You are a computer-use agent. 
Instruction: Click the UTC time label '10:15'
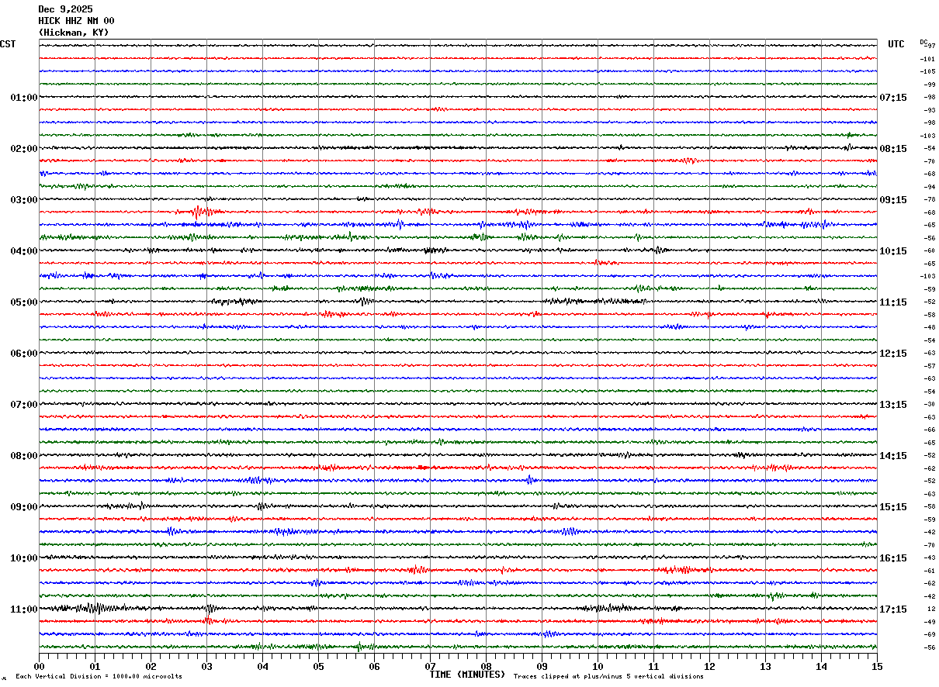tap(893, 251)
